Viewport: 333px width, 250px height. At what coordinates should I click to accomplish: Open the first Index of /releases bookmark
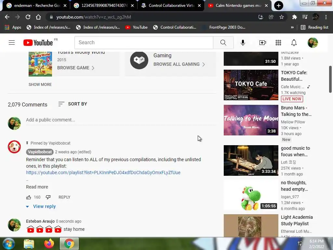click(x=49, y=27)
